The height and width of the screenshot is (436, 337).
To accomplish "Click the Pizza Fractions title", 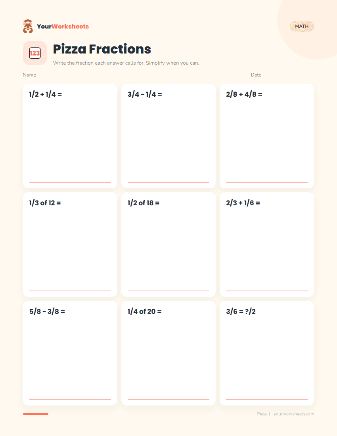I will point(102,49).
